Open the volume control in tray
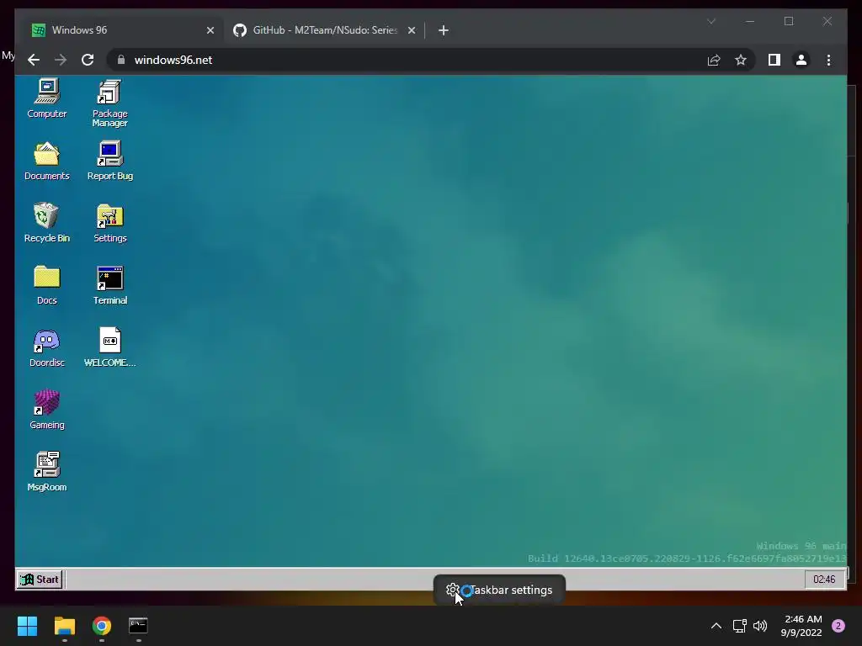The image size is (862, 646). (760, 626)
